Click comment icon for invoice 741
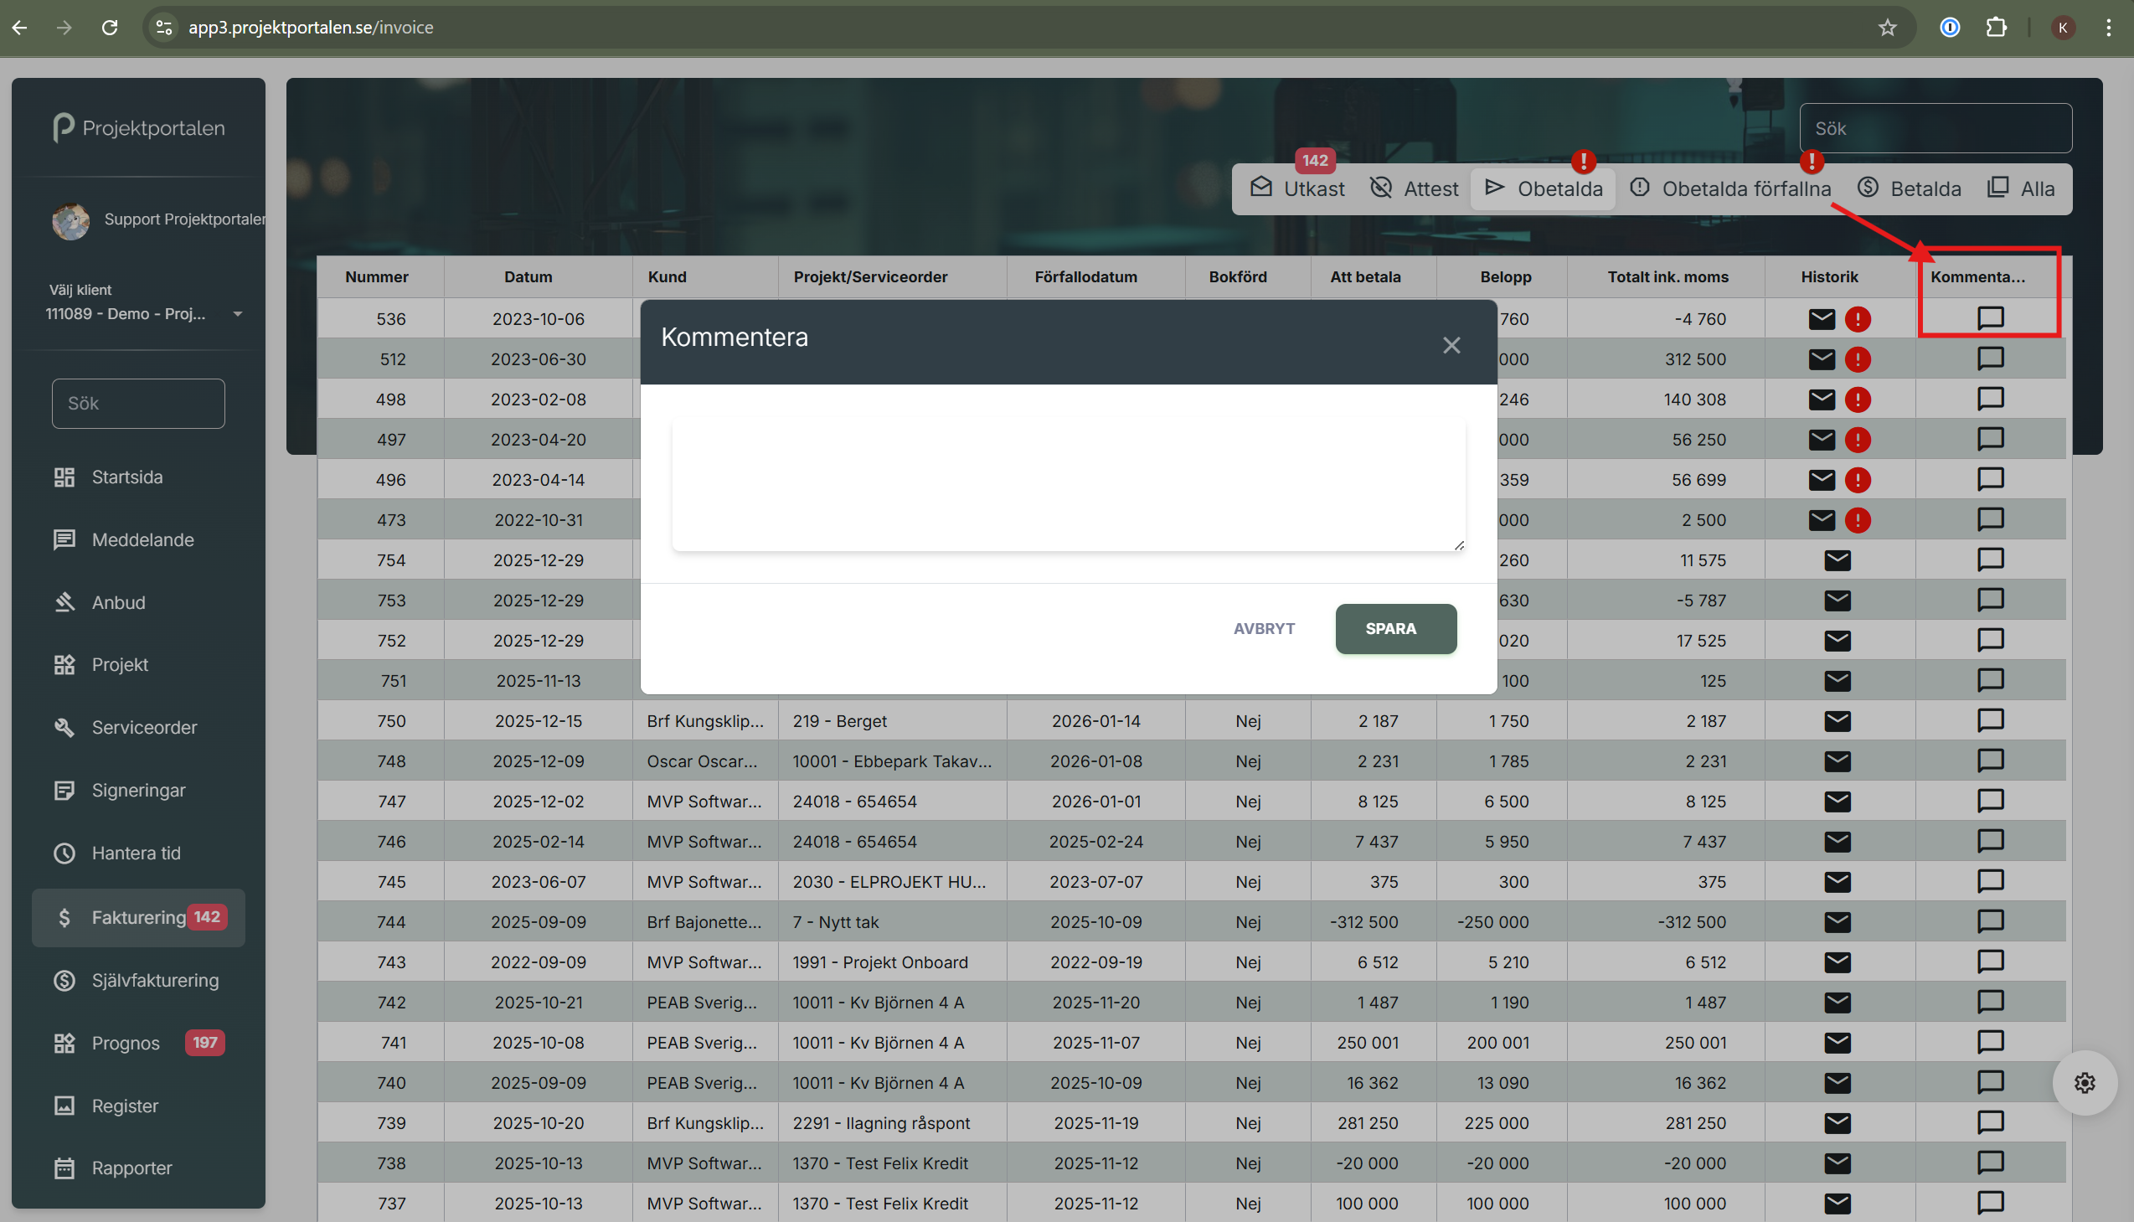The height and width of the screenshot is (1222, 2134). [1990, 1043]
